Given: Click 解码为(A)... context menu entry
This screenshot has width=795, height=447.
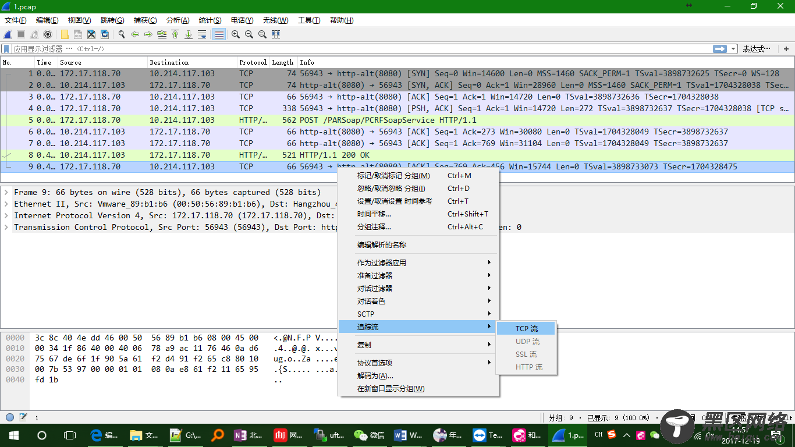Looking at the screenshot, I should point(418,376).
